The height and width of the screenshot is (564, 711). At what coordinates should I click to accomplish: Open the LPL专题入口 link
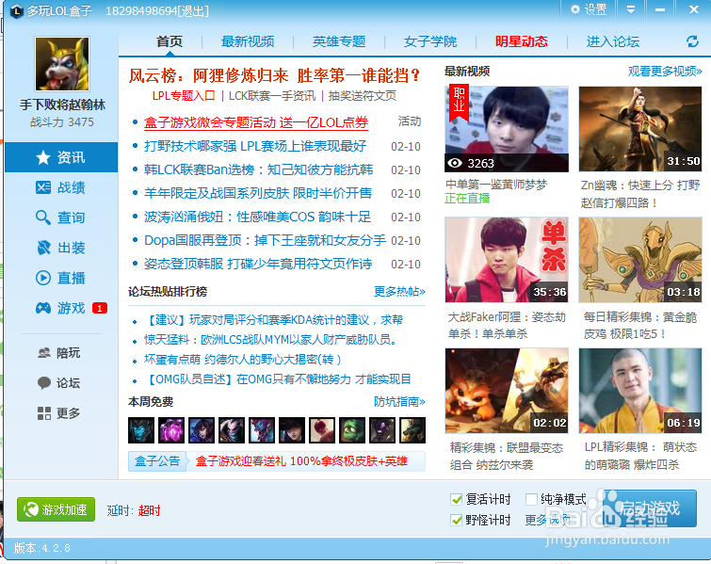point(184,96)
